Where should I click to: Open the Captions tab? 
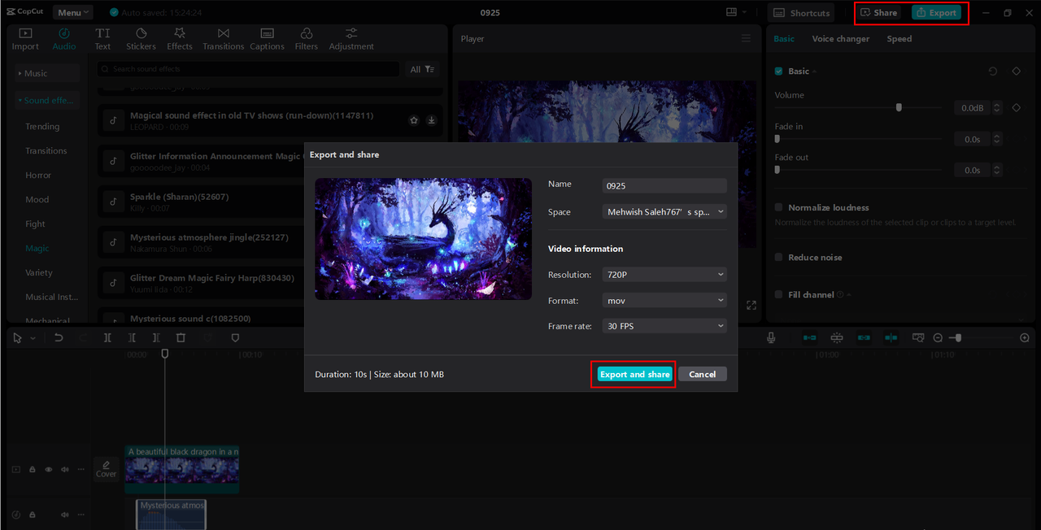267,39
